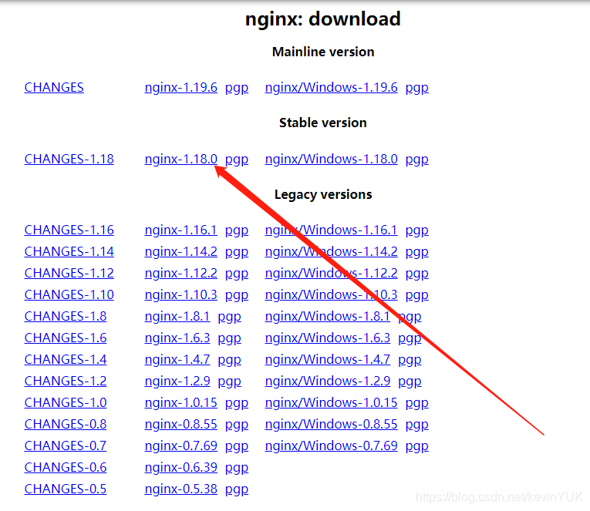Viewport: 590px width, 511px height.
Task: Open CHANGES-1.14 link
Action: tap(69, 251)
